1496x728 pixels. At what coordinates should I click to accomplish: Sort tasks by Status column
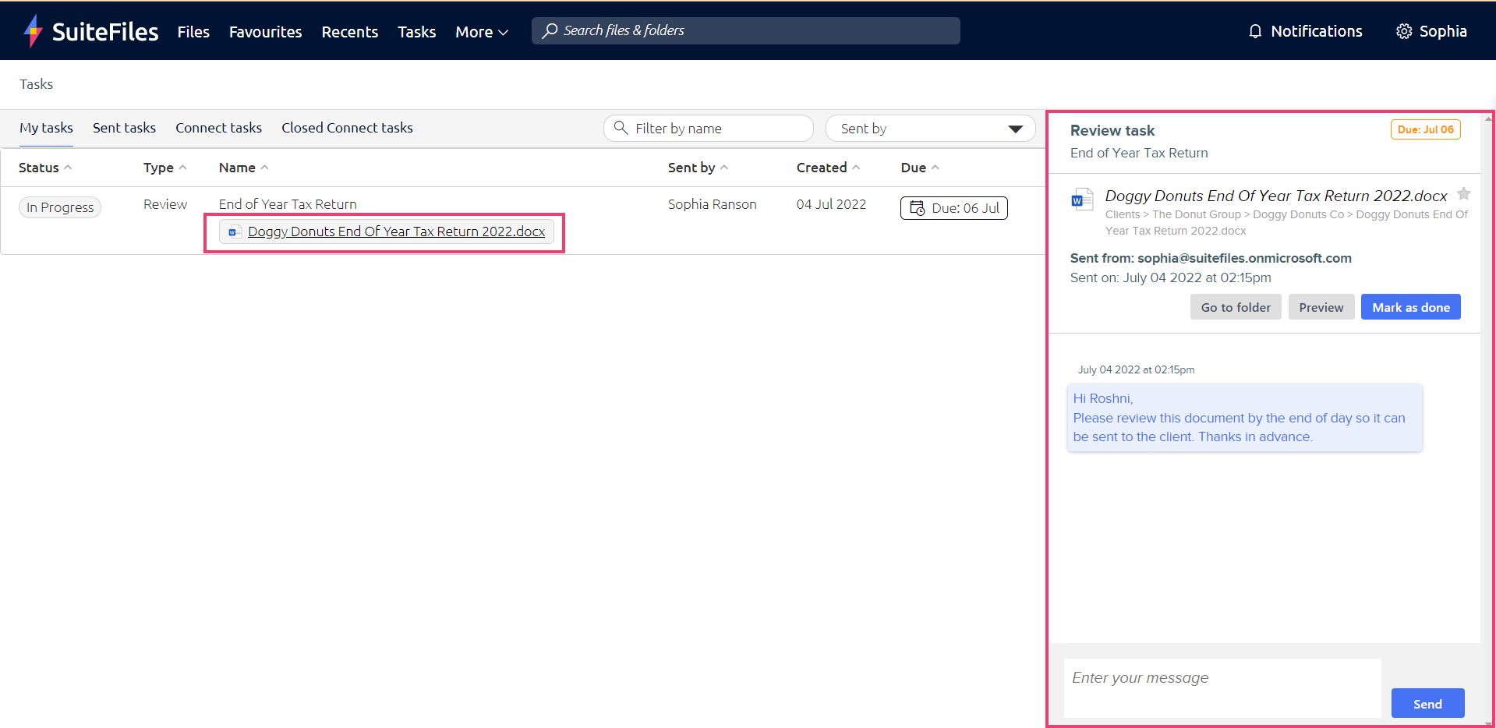pyautogui.click(x=45, y=168)
